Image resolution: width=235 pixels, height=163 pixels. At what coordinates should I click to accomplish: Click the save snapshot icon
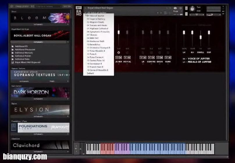[x=165, y=13]
